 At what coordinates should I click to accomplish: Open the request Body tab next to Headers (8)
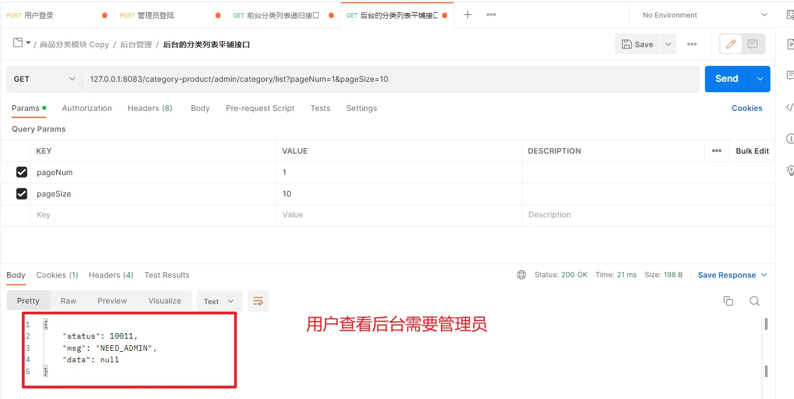(x=200, y=108)
